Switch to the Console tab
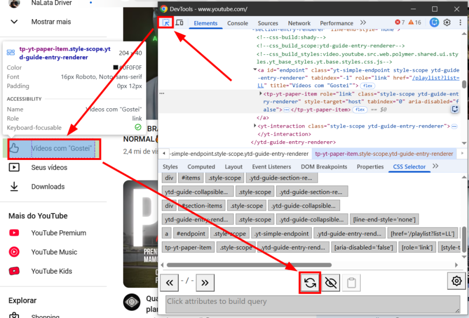Viewport: 469px width, 318px height. [x=237, y=23]
